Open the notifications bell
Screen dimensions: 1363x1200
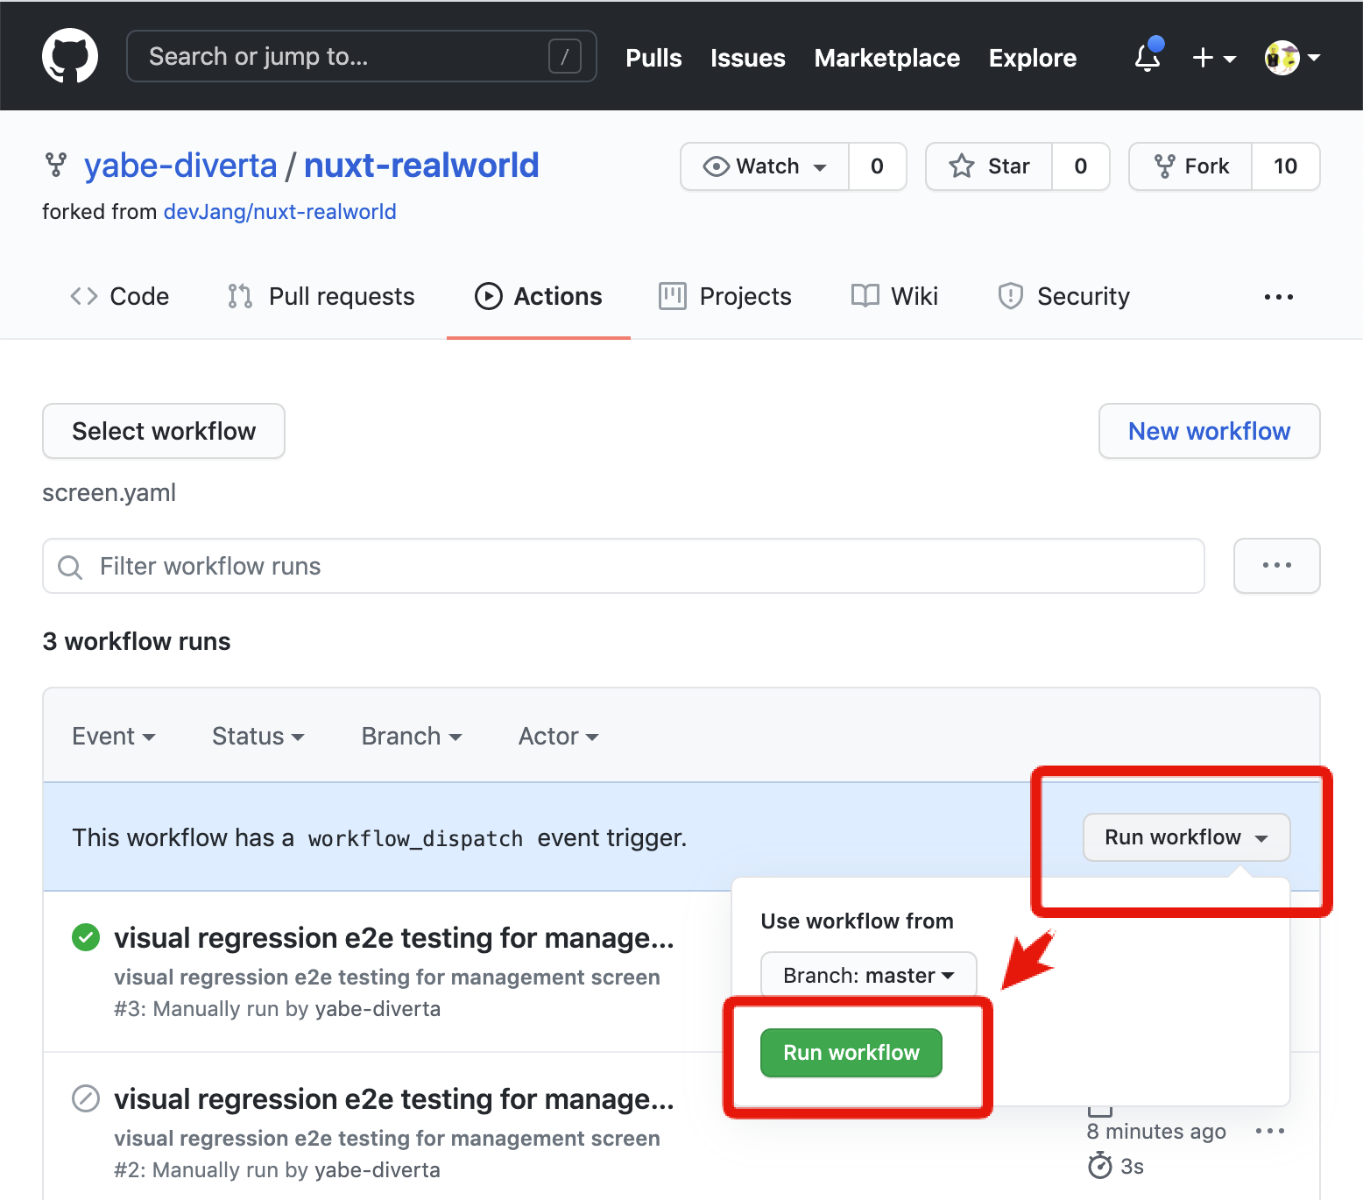[x=1148, y=56]
